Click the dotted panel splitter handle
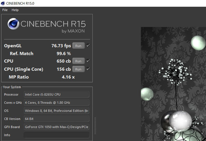Viewport: 206px width, 141px height. coord(95,126)
